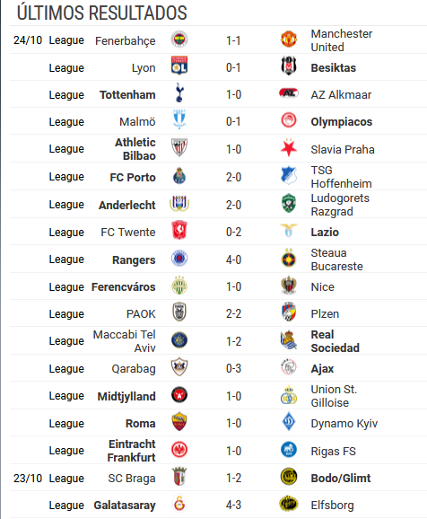Open the Eintracht Frankfurt eagle logo
This screenshot has height=519, width=427.
point(179,450)
